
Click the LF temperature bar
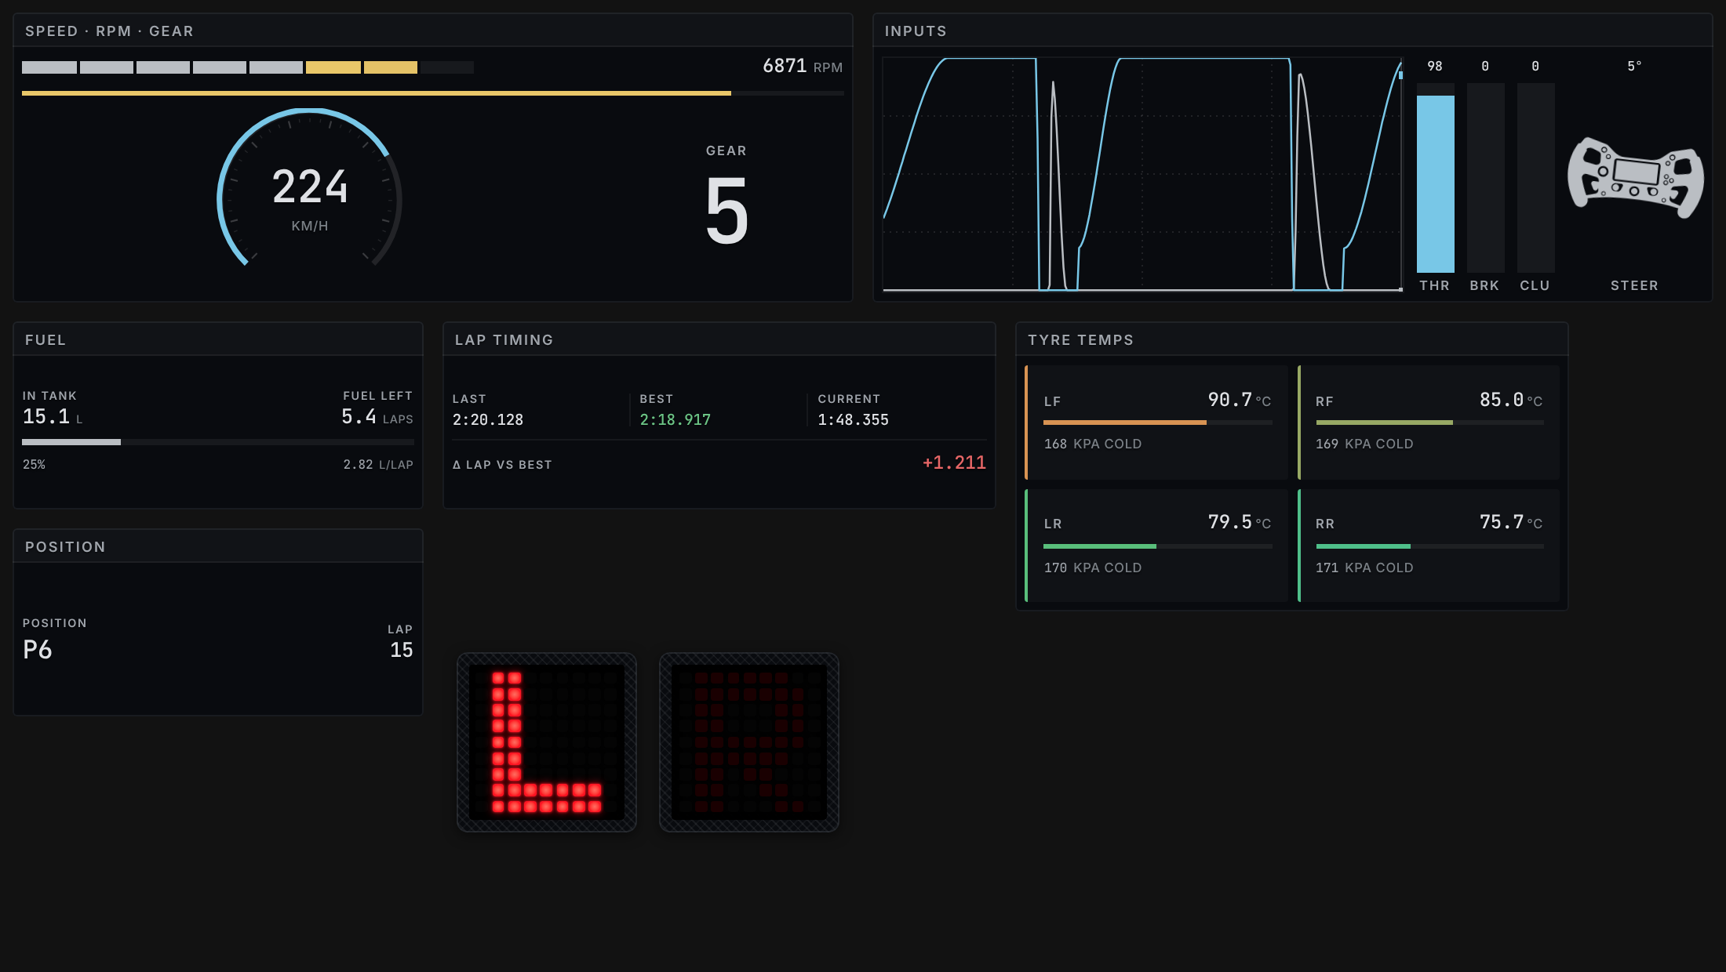coord(1157,423)
